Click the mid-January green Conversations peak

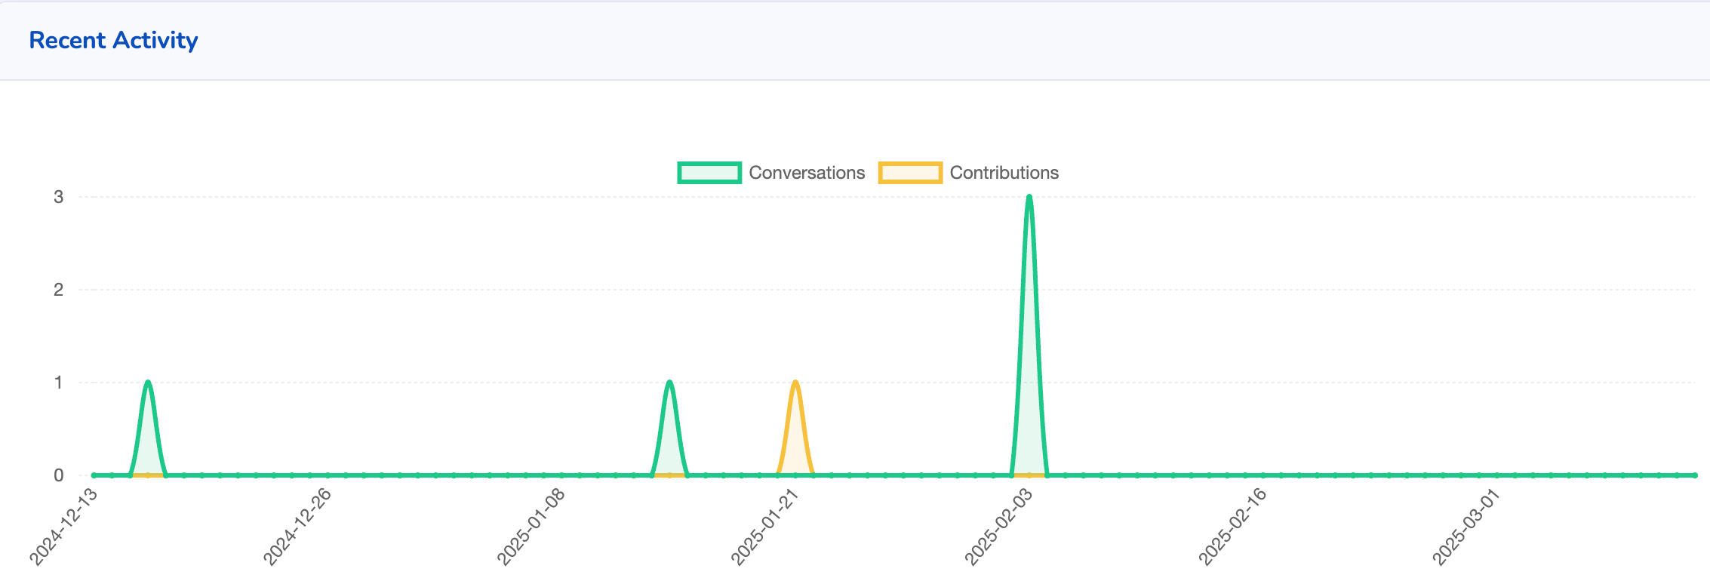[669, 383]
